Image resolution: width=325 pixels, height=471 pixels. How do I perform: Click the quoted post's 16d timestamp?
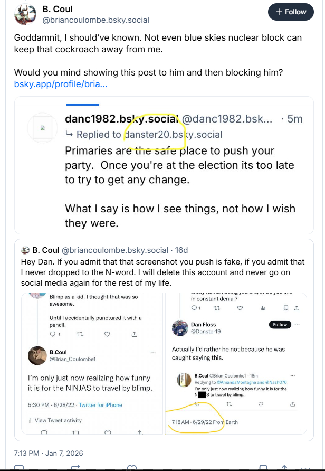tap(181, 250)
